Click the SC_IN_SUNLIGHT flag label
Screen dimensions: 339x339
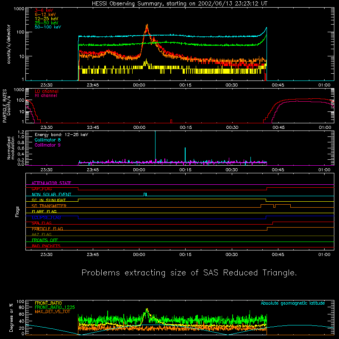(49, 200)
